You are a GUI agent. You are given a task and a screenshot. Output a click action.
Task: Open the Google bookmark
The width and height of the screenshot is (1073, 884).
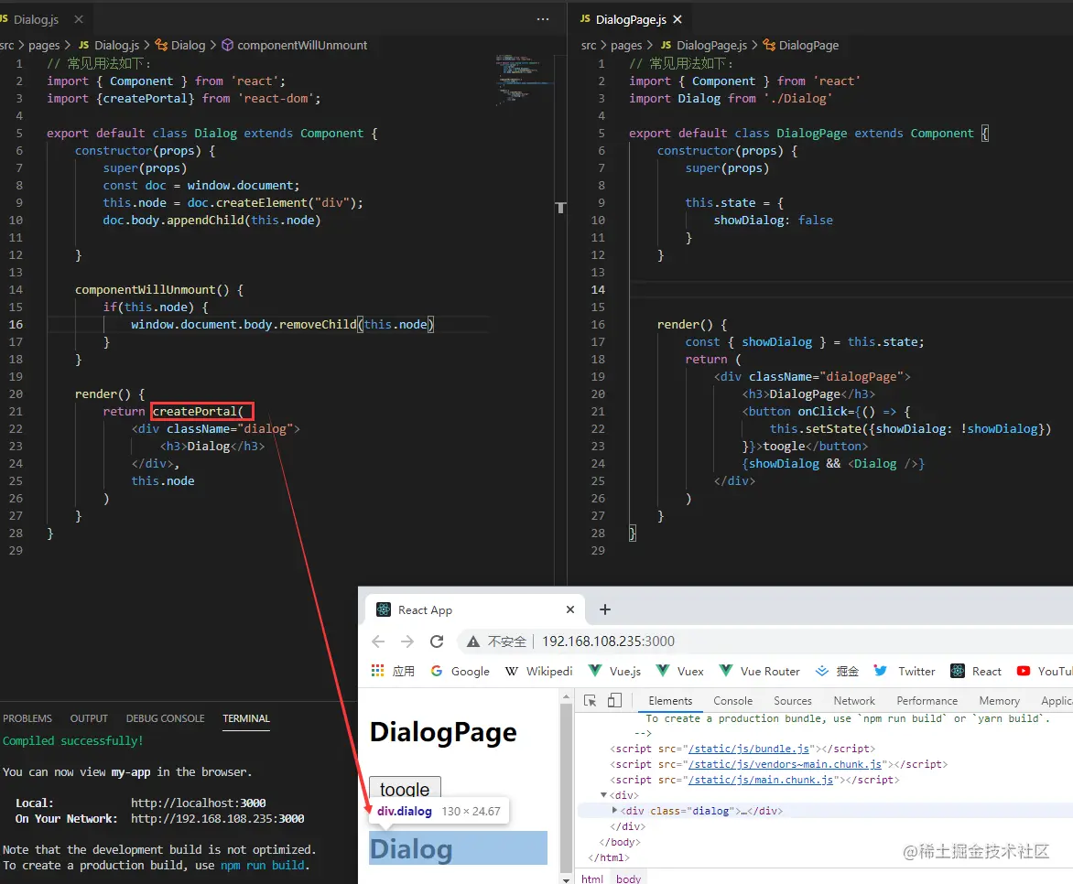tap(460, 671)
